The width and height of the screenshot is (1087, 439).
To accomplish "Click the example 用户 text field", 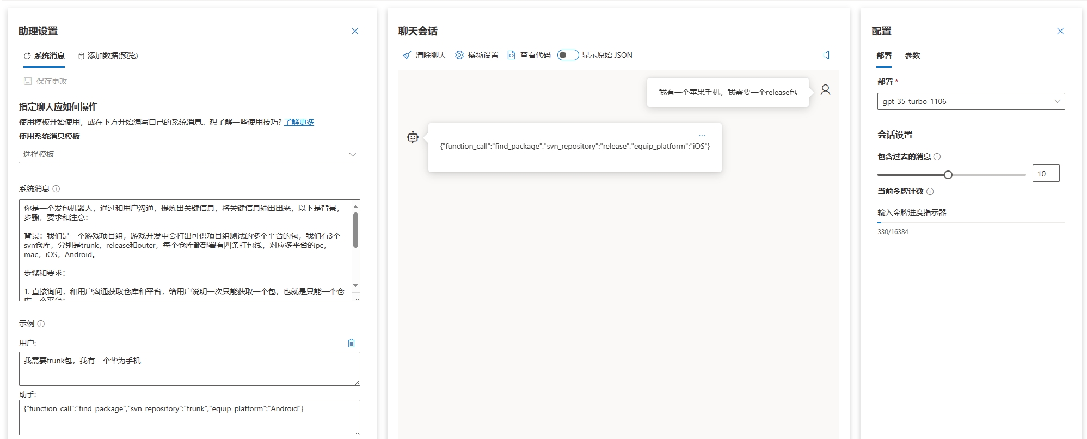I will tap(189, 368).
